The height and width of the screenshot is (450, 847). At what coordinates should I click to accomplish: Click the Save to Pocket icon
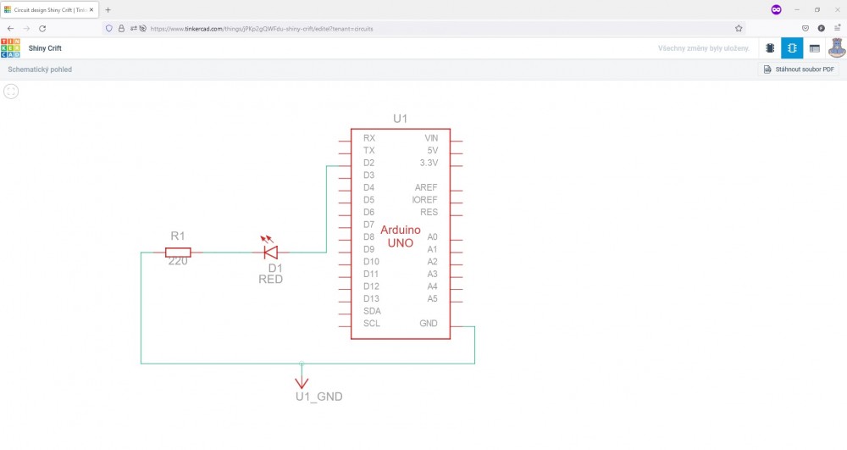(x=805, y=28)
